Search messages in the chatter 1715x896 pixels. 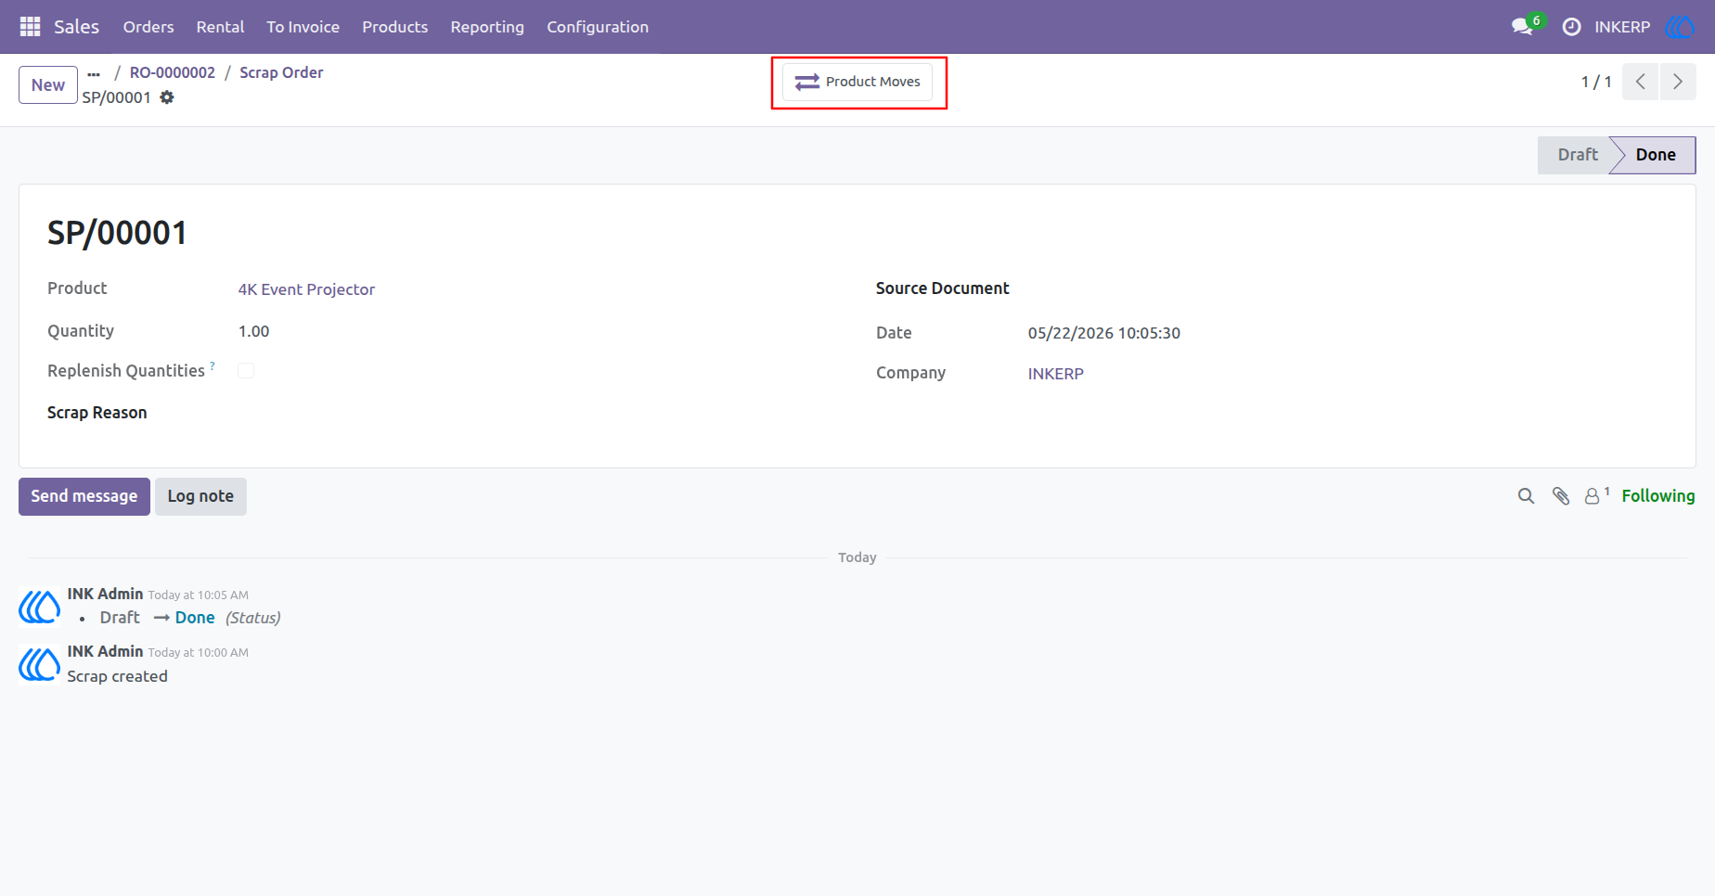pos(1526,496)
